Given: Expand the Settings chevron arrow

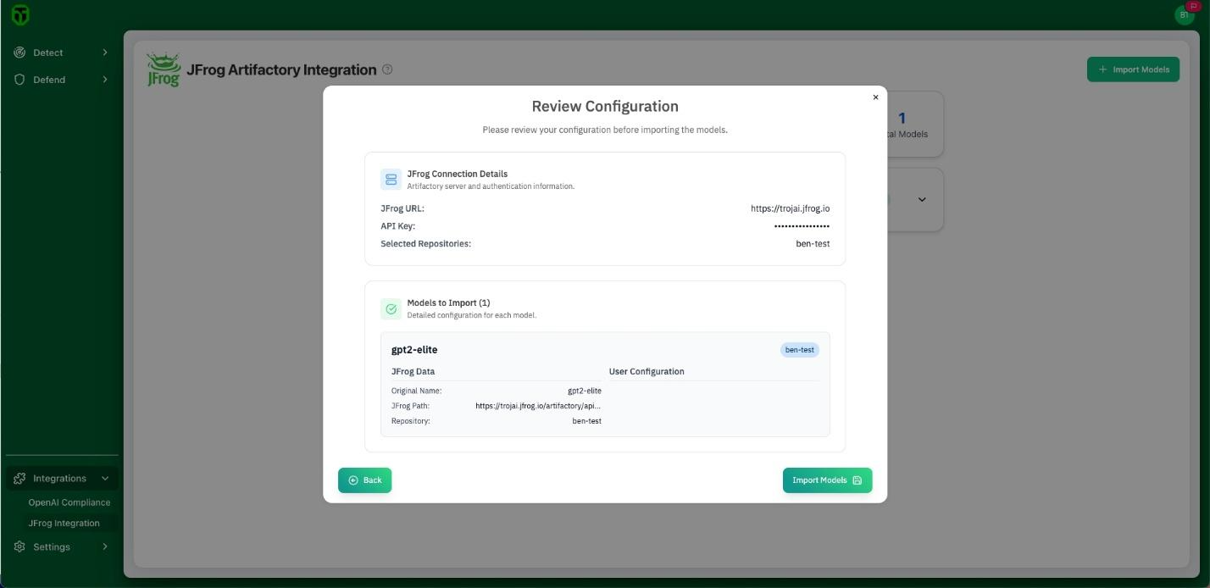Looking at the screenshot, I should (x=105, y=547).
